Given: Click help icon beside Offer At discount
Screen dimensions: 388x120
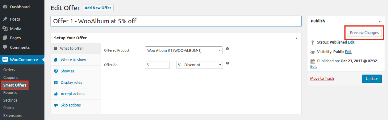Looking at the screenshot, I should [x=227, y=63].
